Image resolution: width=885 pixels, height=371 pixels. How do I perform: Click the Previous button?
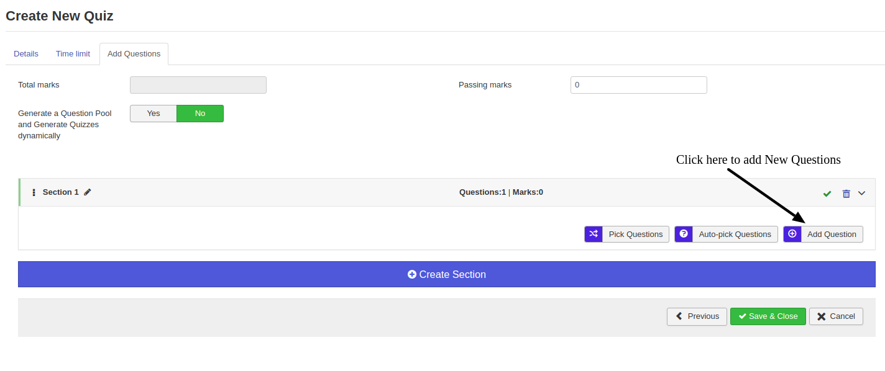pos(697,316)
